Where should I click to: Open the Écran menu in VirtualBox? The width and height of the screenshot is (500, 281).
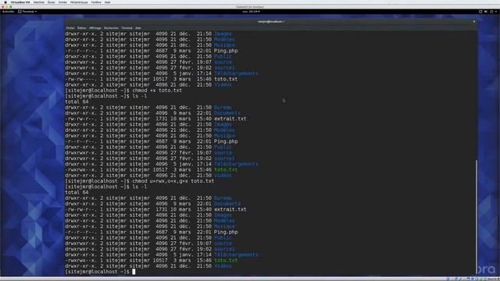52,2
